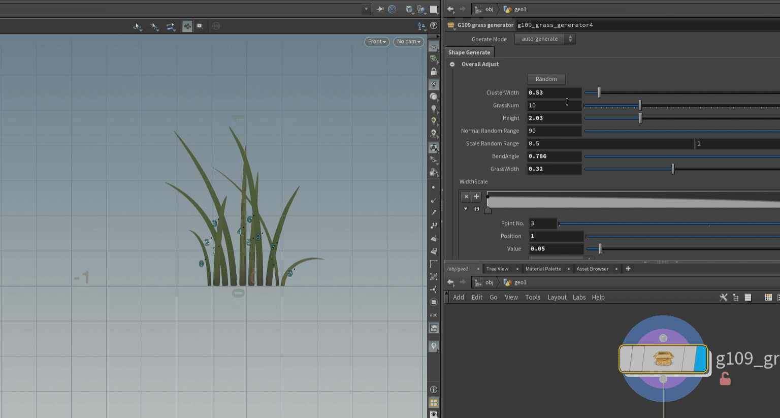This screenshot has width=780, height=418.
Task: Toggle the unlocked padlock beside the grass node
Action: pos(725,378)
